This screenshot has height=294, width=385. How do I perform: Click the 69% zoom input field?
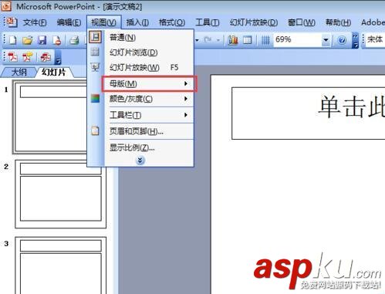[x=297, y=40]
